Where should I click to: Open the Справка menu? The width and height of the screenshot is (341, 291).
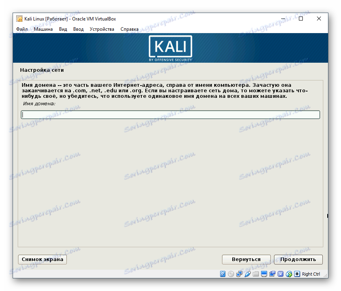coord(130,29)
